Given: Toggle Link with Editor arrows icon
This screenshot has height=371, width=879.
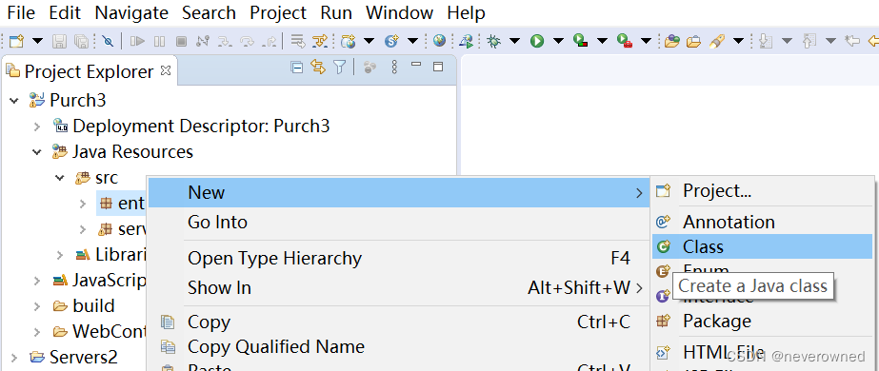Looking at the screenshot, I should [x=318, y=68].
